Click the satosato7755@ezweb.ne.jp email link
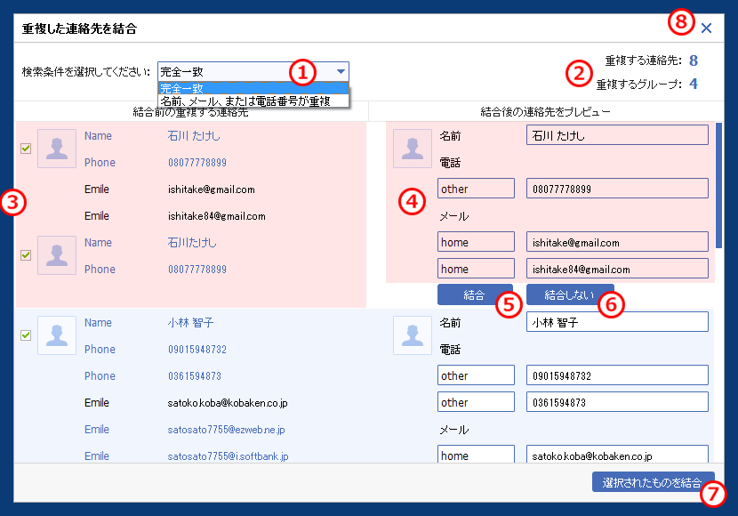Viewport: 738px width, 516px height. (x=228, y=430)
